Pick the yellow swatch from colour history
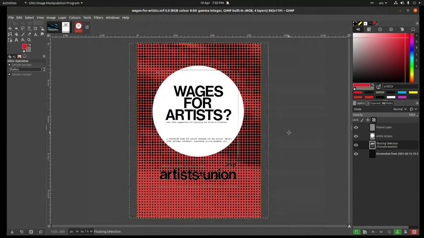424x238 pixels. click(413, 93)
